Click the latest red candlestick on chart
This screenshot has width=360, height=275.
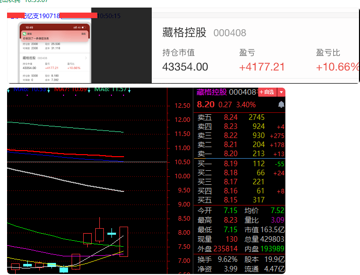pos(124,242)
